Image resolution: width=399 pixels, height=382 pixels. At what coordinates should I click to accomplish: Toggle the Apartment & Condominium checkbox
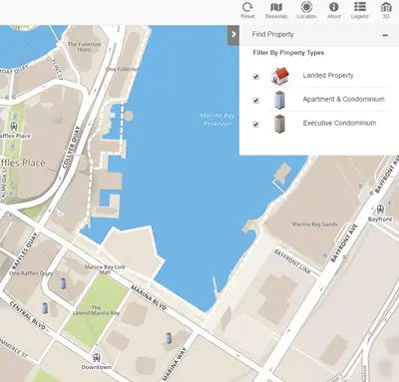click(255, 100)
